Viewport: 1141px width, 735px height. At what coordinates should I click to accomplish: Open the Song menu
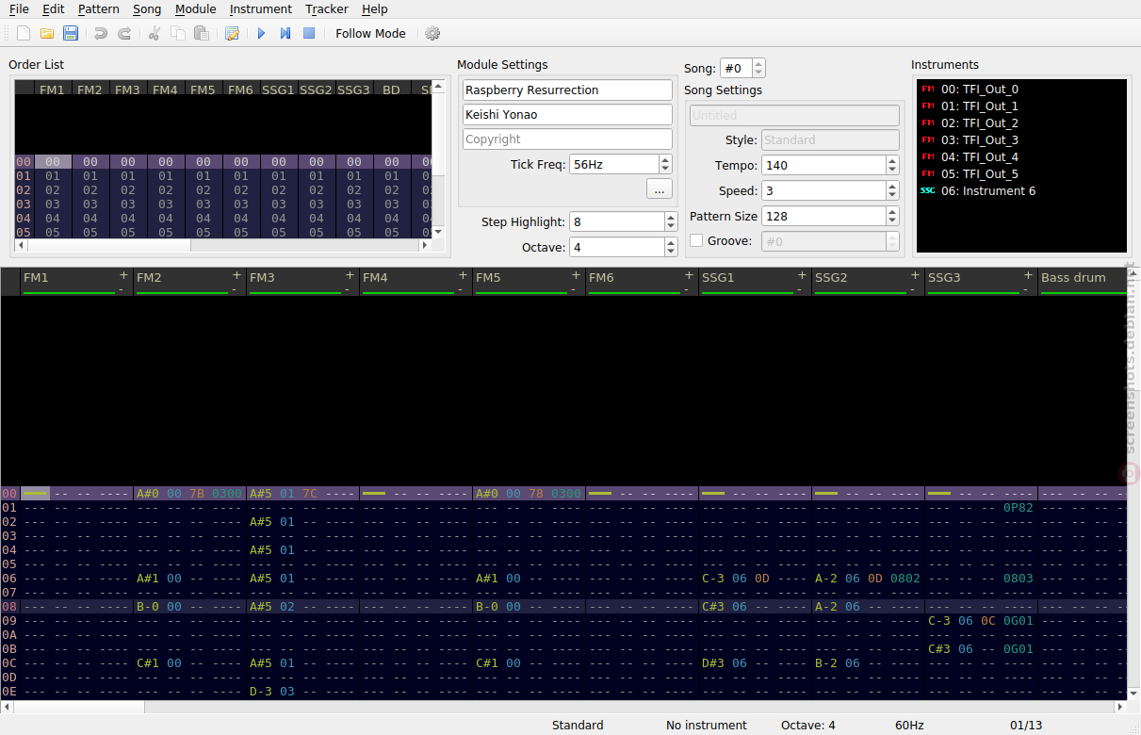click(147, 8)
